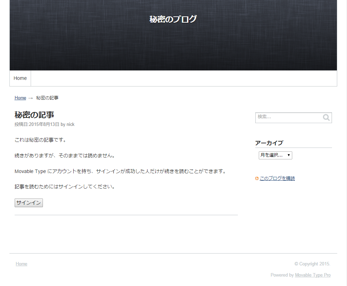Click the 秘密の記事 article heading
This screenshot has height=286, width=347.
pos(34,115)
